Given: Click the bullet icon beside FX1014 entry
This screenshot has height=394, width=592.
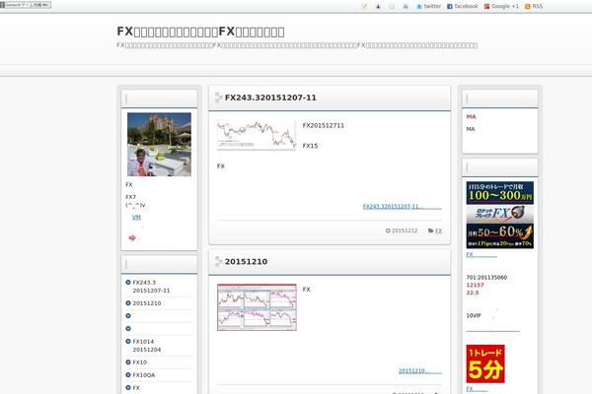Looking at the screenshot, I should click(128, 341).
